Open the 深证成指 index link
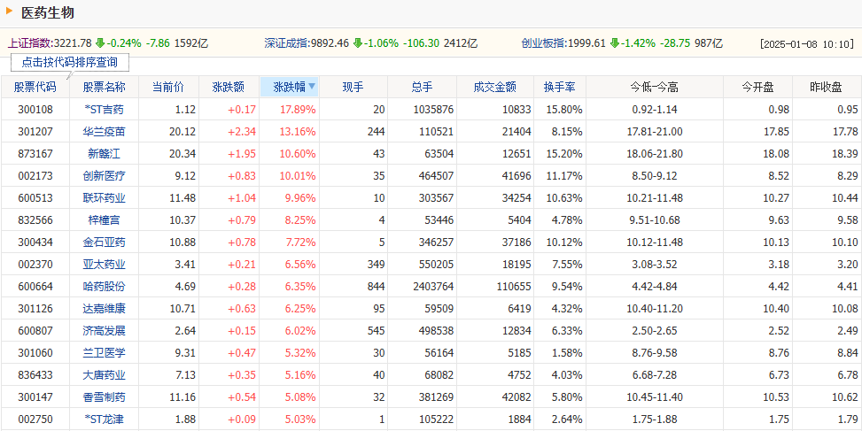This screenshot has height=431, width=862. click(x=288, y=43)
